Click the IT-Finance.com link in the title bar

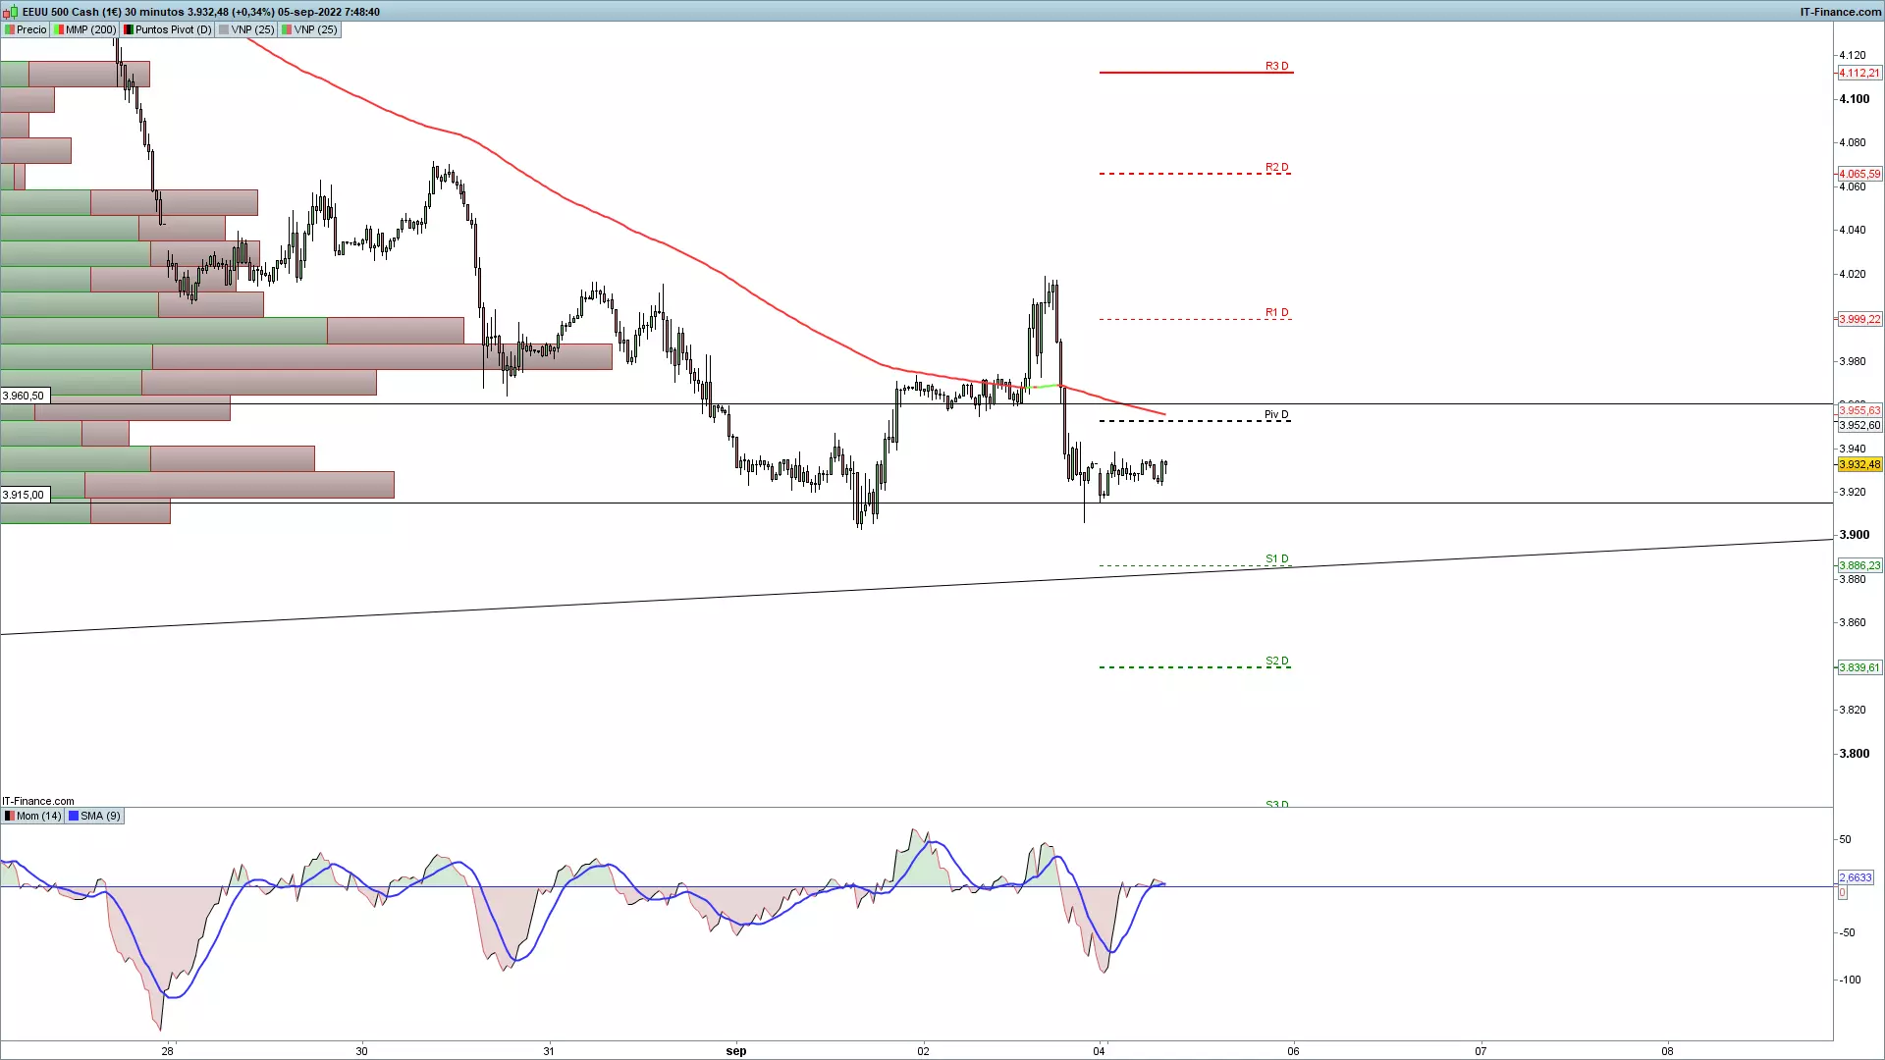tap(1840, 12)
